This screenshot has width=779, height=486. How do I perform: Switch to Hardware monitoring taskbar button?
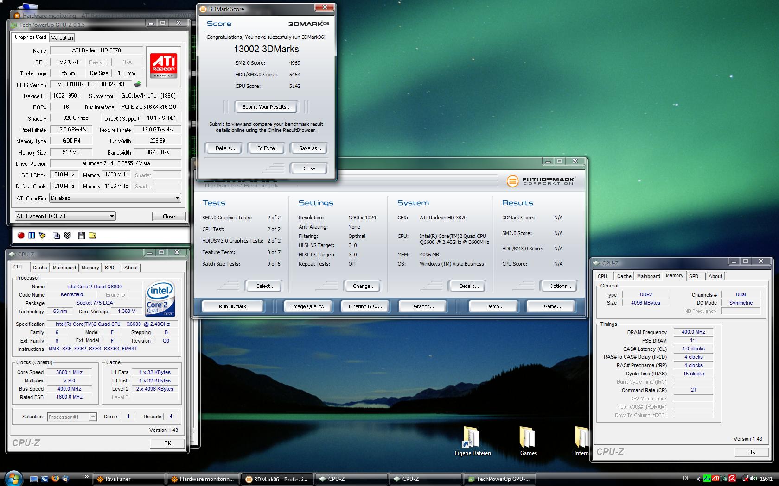(x=203, y=479)
